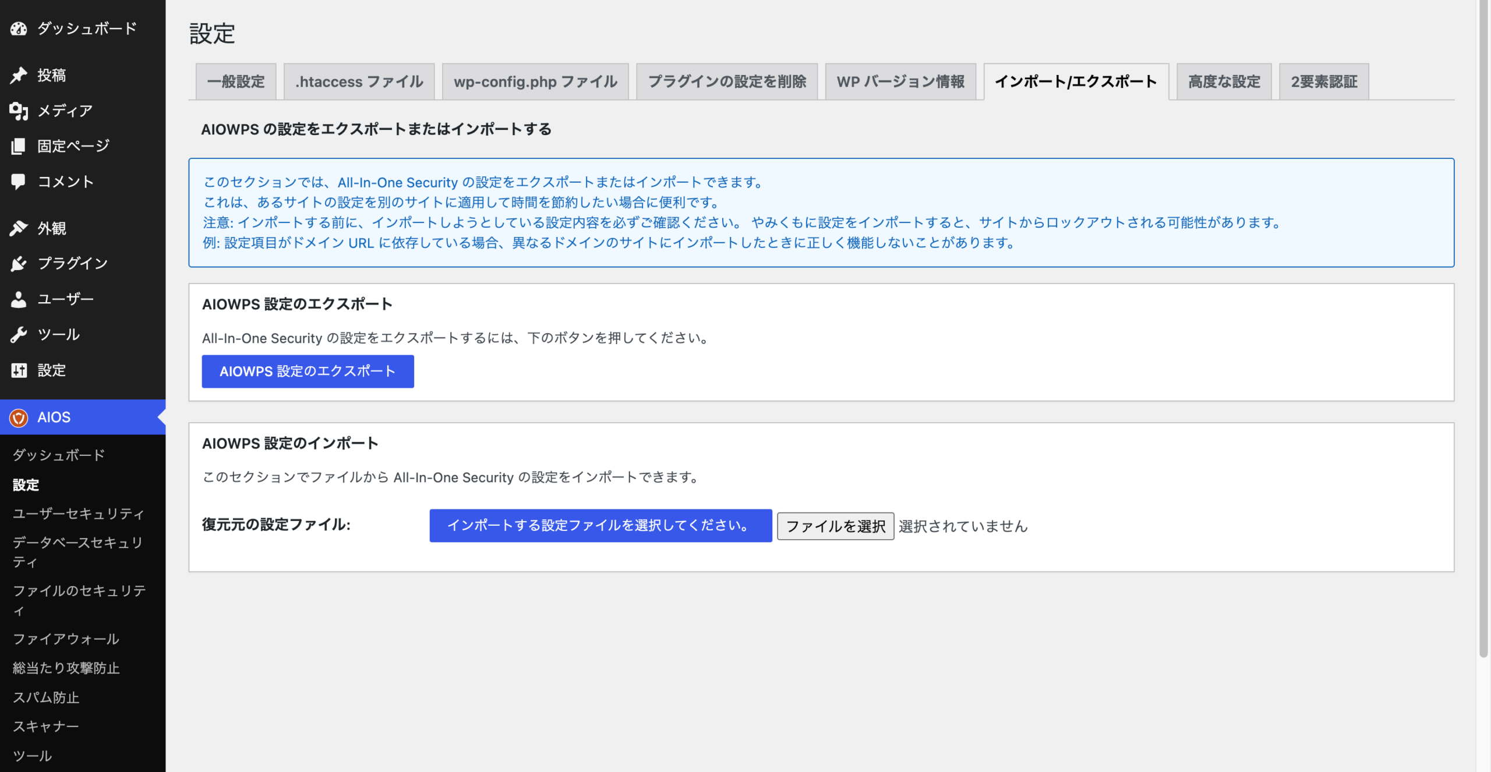Switch to the wp-config.php ファイル tab
Image resolution: width=1491 pixels, height=772 pixels.
(535, 82)
